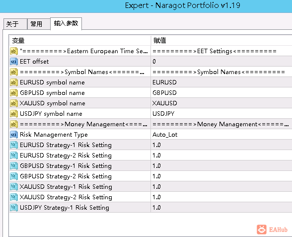
Task: Click double icon beside XAUUSD Strategy-2 Risk Setting
Action: coord(14,197)
